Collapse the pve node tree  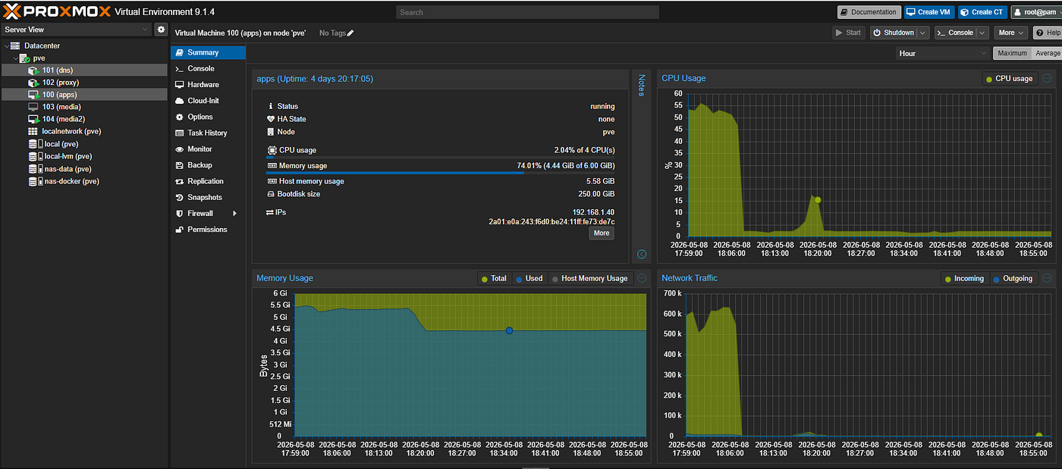click(x=15, y=58)
